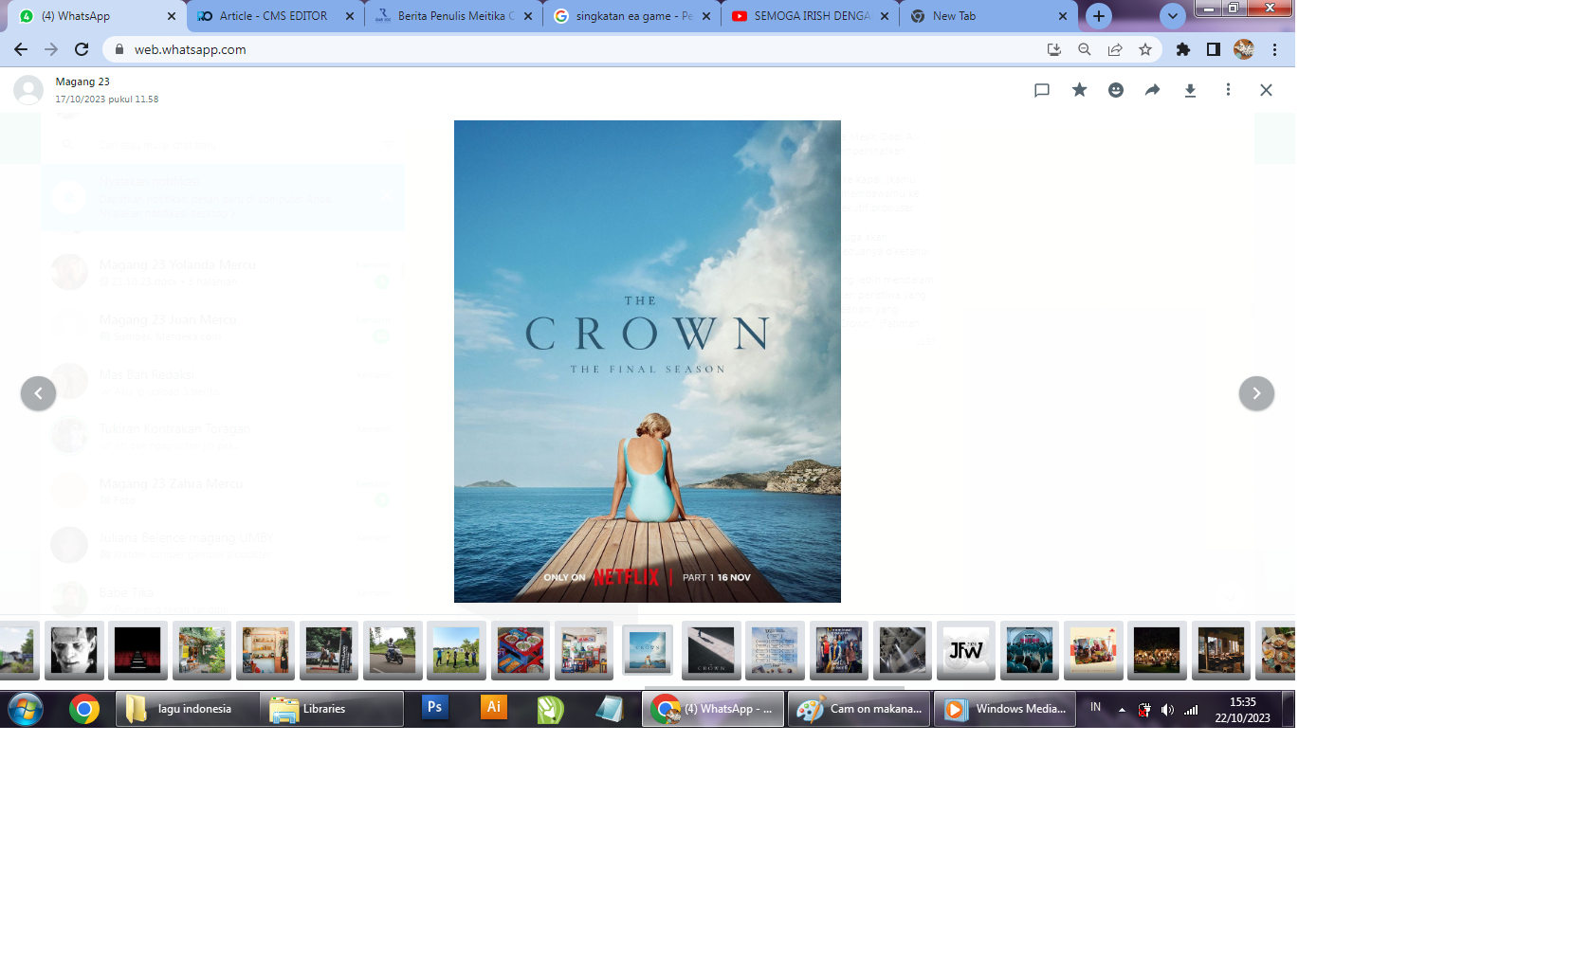
Task: Open the Chrome extensions puzzle icon
Action: click(x=1183, y=49)
